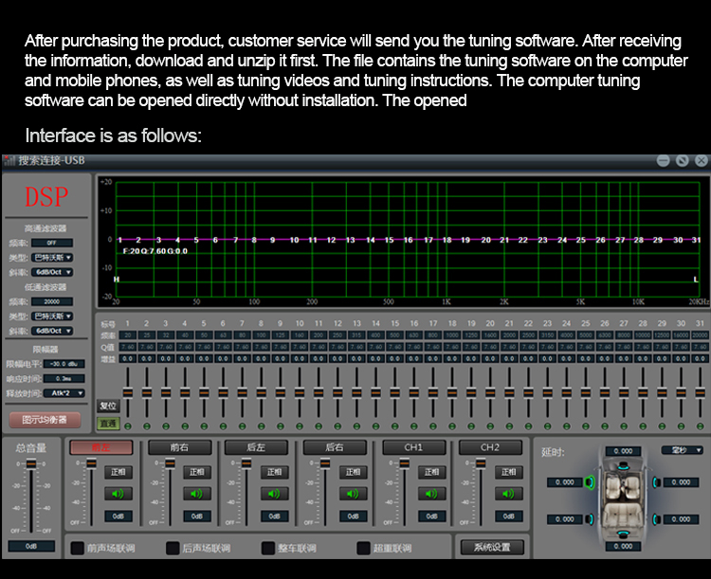Enable 前声场联调 checkbox
Screen dimensions: 711x579
pos(78,548)
